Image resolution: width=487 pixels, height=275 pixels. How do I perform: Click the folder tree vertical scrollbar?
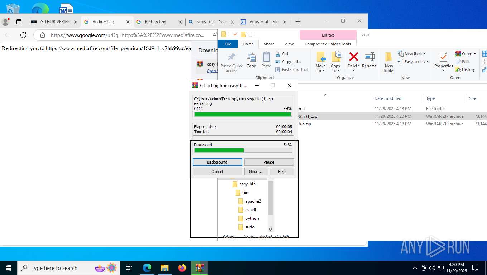pyautogui.click(x=270, y=198)
